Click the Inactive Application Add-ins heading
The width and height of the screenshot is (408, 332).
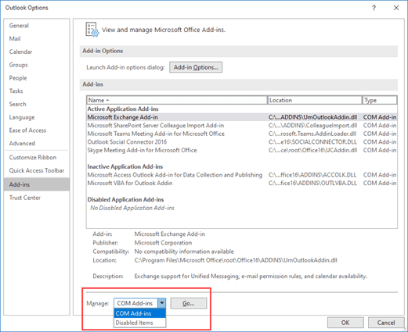(125, 166)
